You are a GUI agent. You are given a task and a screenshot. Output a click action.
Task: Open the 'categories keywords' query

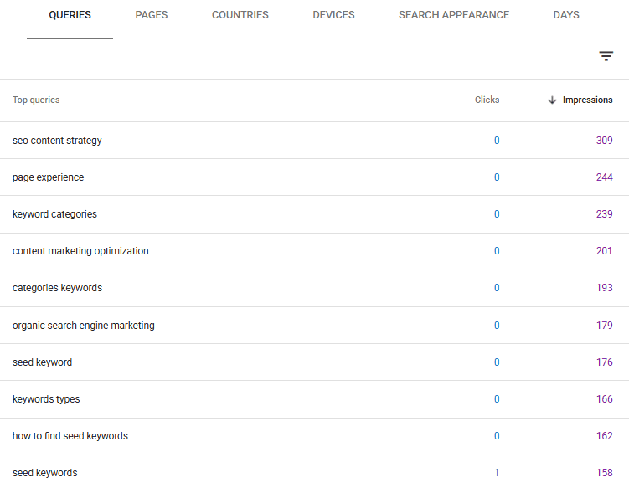pos(57,288)
